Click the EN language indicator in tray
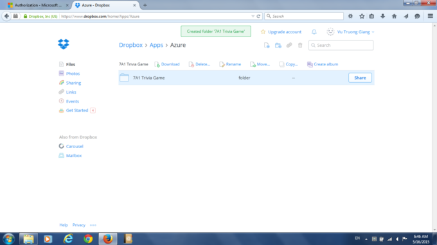437x245 pixels. click(x=357, y=239)
